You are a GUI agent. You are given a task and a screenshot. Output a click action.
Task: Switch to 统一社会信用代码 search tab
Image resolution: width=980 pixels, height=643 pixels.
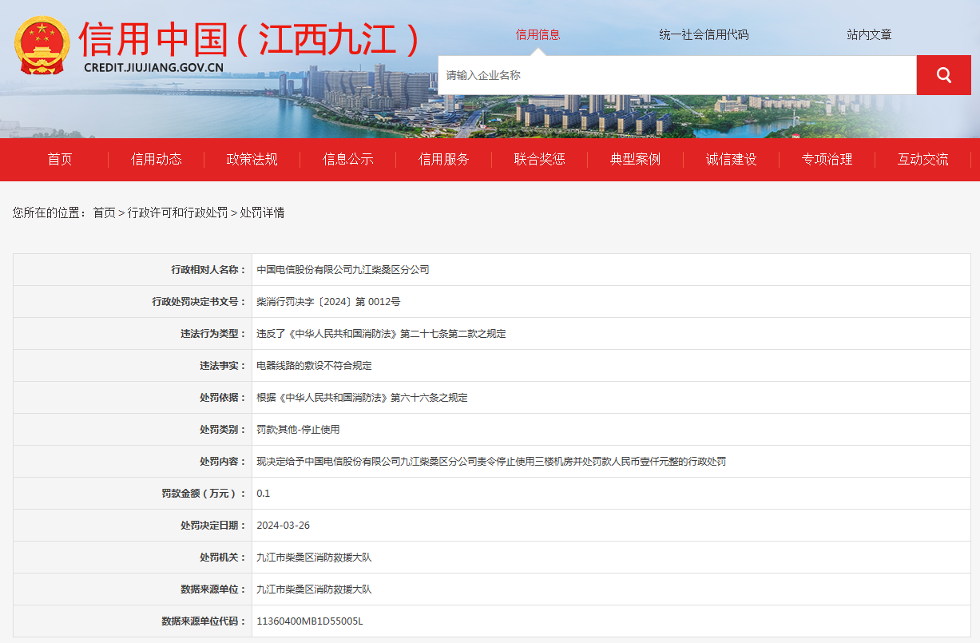[704, 34]
